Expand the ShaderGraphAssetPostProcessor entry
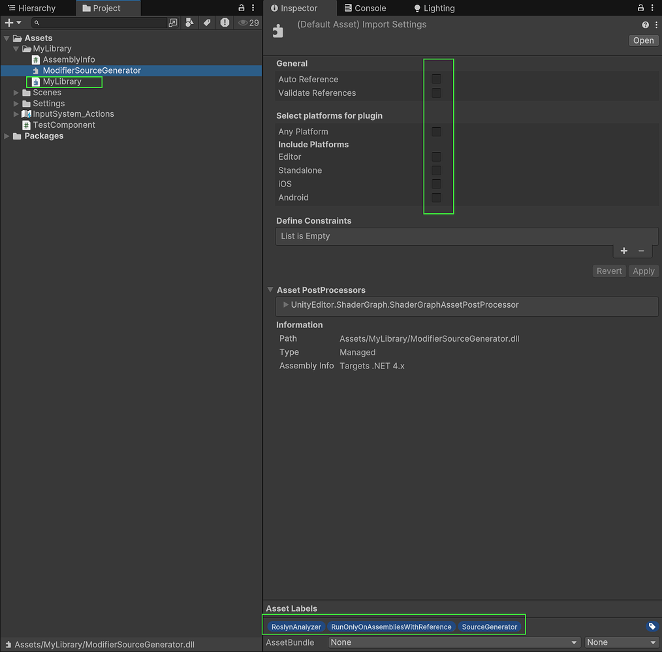 pos(286,304)
